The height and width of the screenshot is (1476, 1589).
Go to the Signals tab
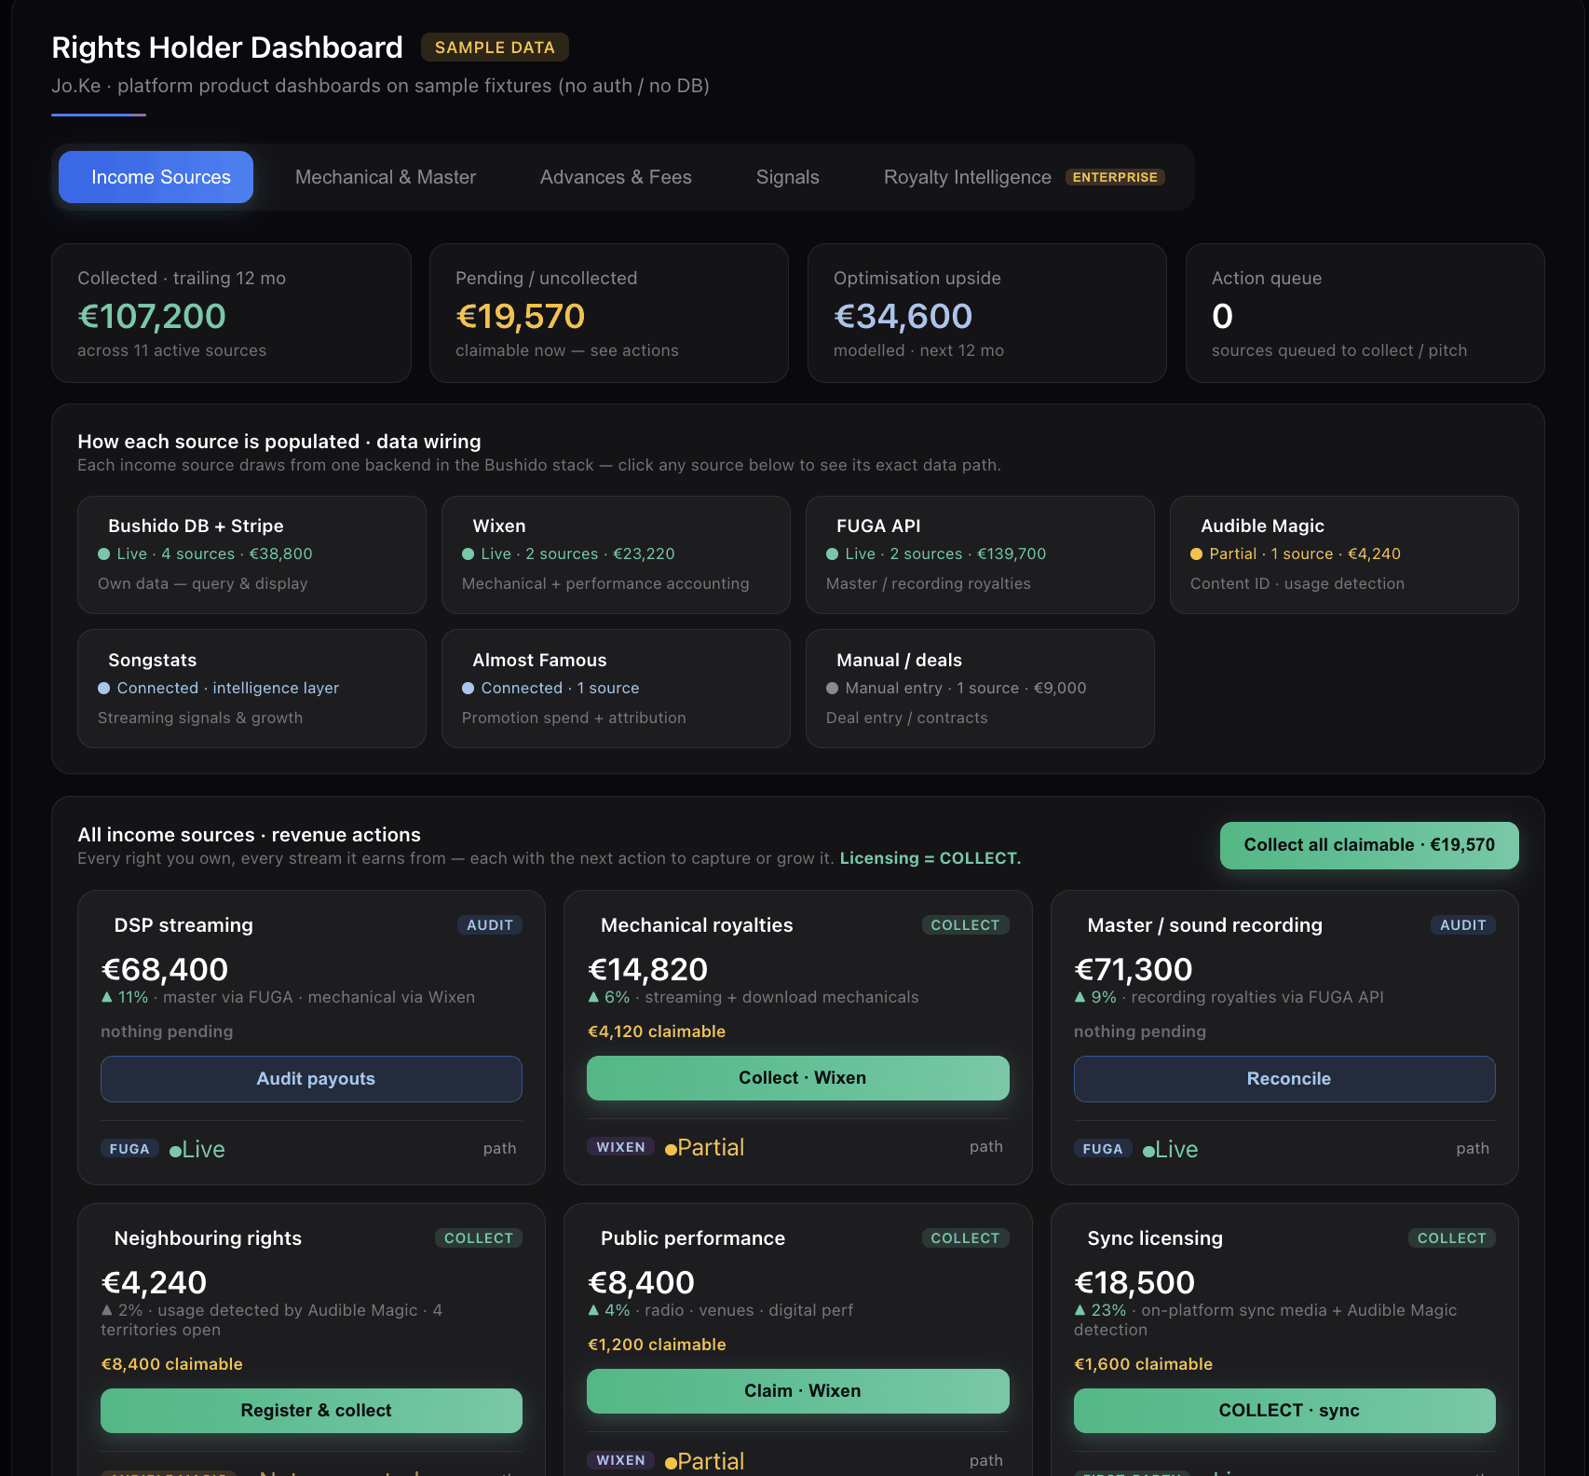click(x=787, y=177)
